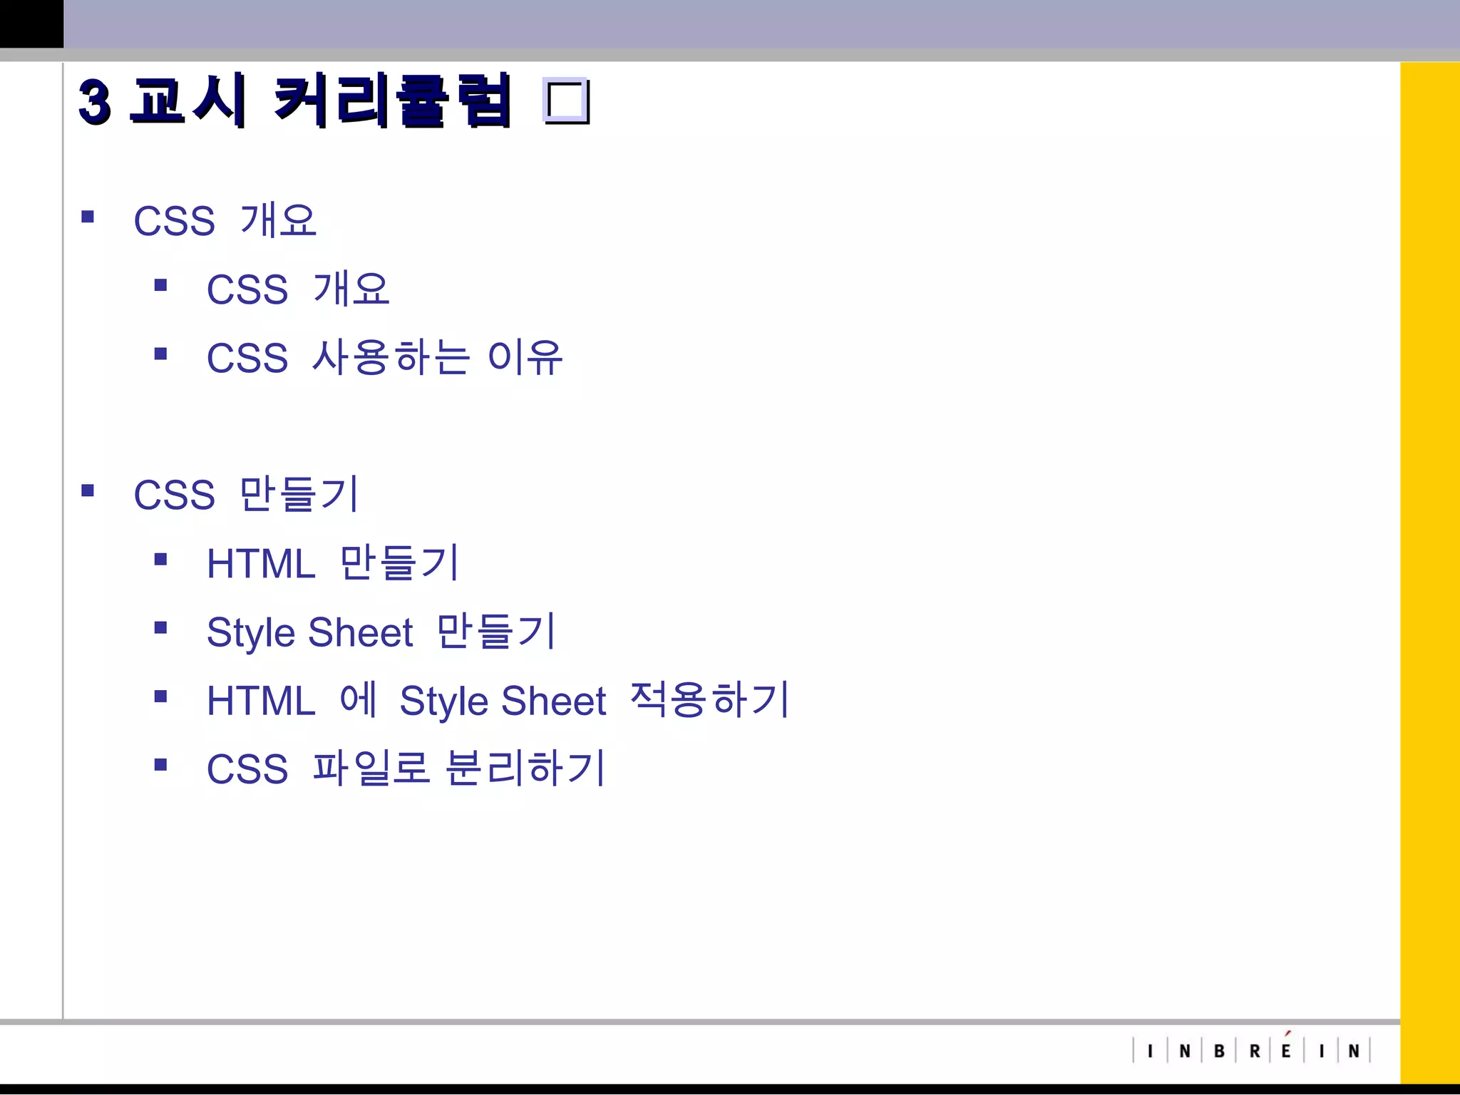Image resolution: width=1460 pixels, height=1095 pixels.
Task: Click the line 'CSS 파일로 분리하기'
Action: 406,768
